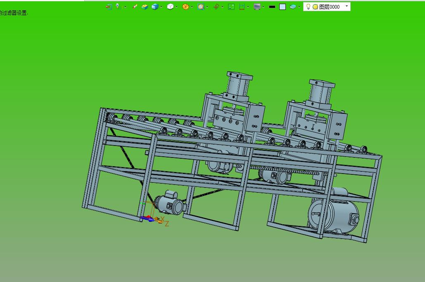
Task: Open dropdown beside layers stack icon
Action: coord(299,7)
